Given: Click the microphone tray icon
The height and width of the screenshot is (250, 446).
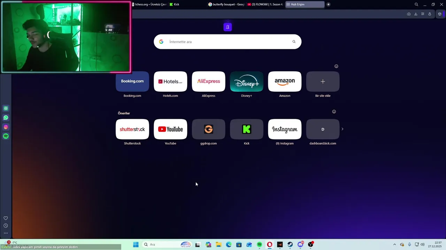Looking at the screenshot, I should 409,244.
